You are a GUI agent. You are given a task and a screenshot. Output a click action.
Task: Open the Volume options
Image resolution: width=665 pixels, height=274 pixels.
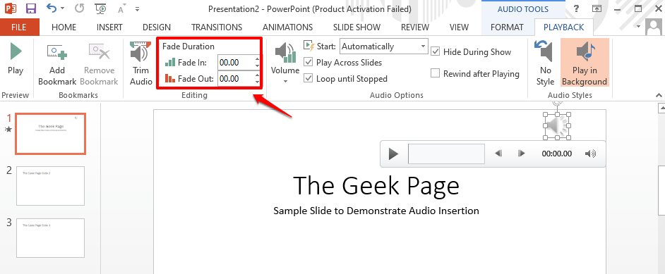[285, 63]
